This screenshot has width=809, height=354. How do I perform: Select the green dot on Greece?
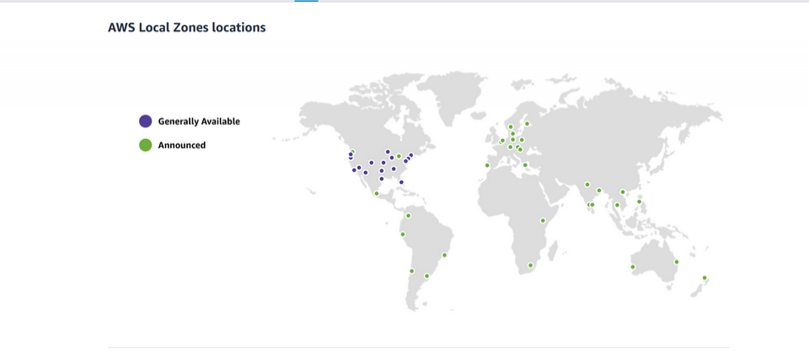pyautogui.click(x=525, y=165)
